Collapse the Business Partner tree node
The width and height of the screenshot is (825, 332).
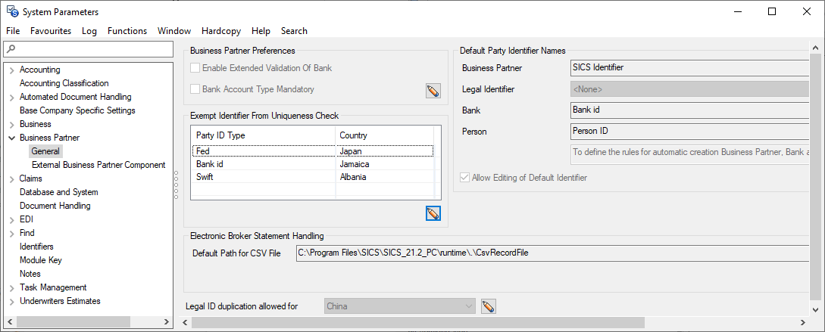tap(11, 138)
